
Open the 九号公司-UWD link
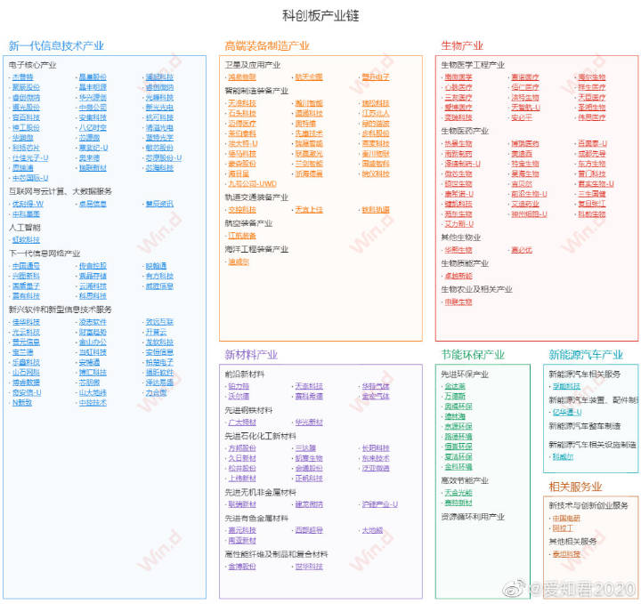[253, 184]
